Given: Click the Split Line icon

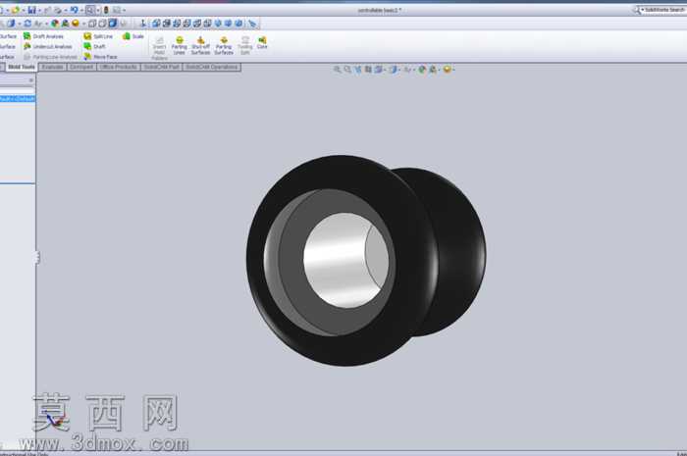Looking at the screenshot, I should [87, 36].
